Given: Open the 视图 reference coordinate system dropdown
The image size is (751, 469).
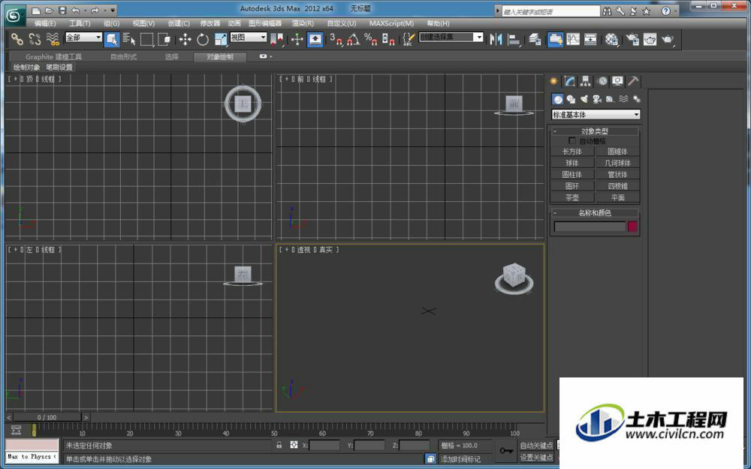Looking at the screenshot, I should pyautogui.click(x=249, y=37).
